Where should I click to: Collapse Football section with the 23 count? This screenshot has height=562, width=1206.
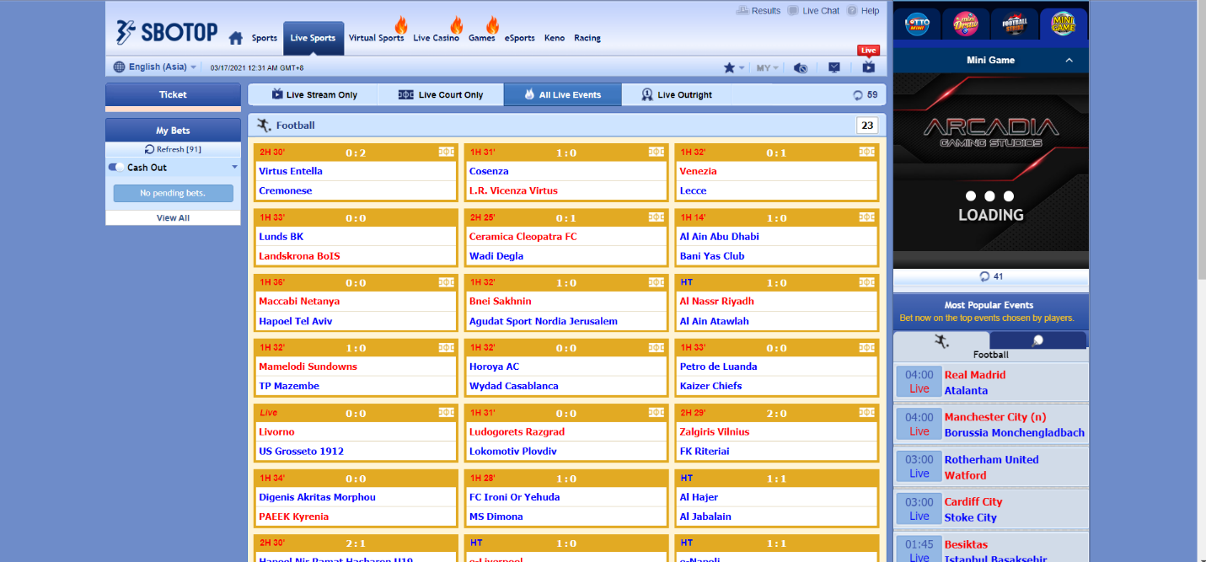coord(867,126)
